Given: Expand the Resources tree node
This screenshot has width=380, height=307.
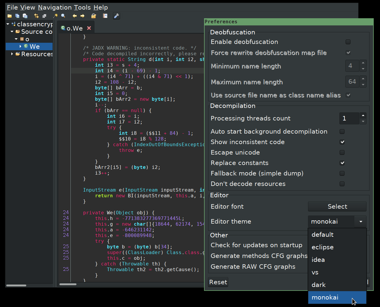Looking at the screenshot, I should [12, 54].
